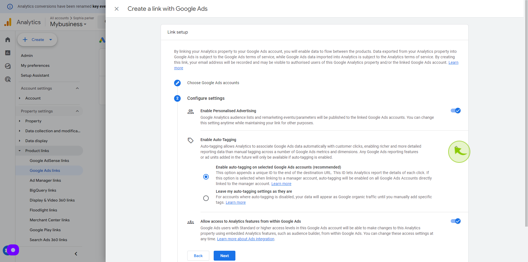528x262 pixels.
Task: Open Mybusiness property selector dropdown
Action: [x=68, y=24]
